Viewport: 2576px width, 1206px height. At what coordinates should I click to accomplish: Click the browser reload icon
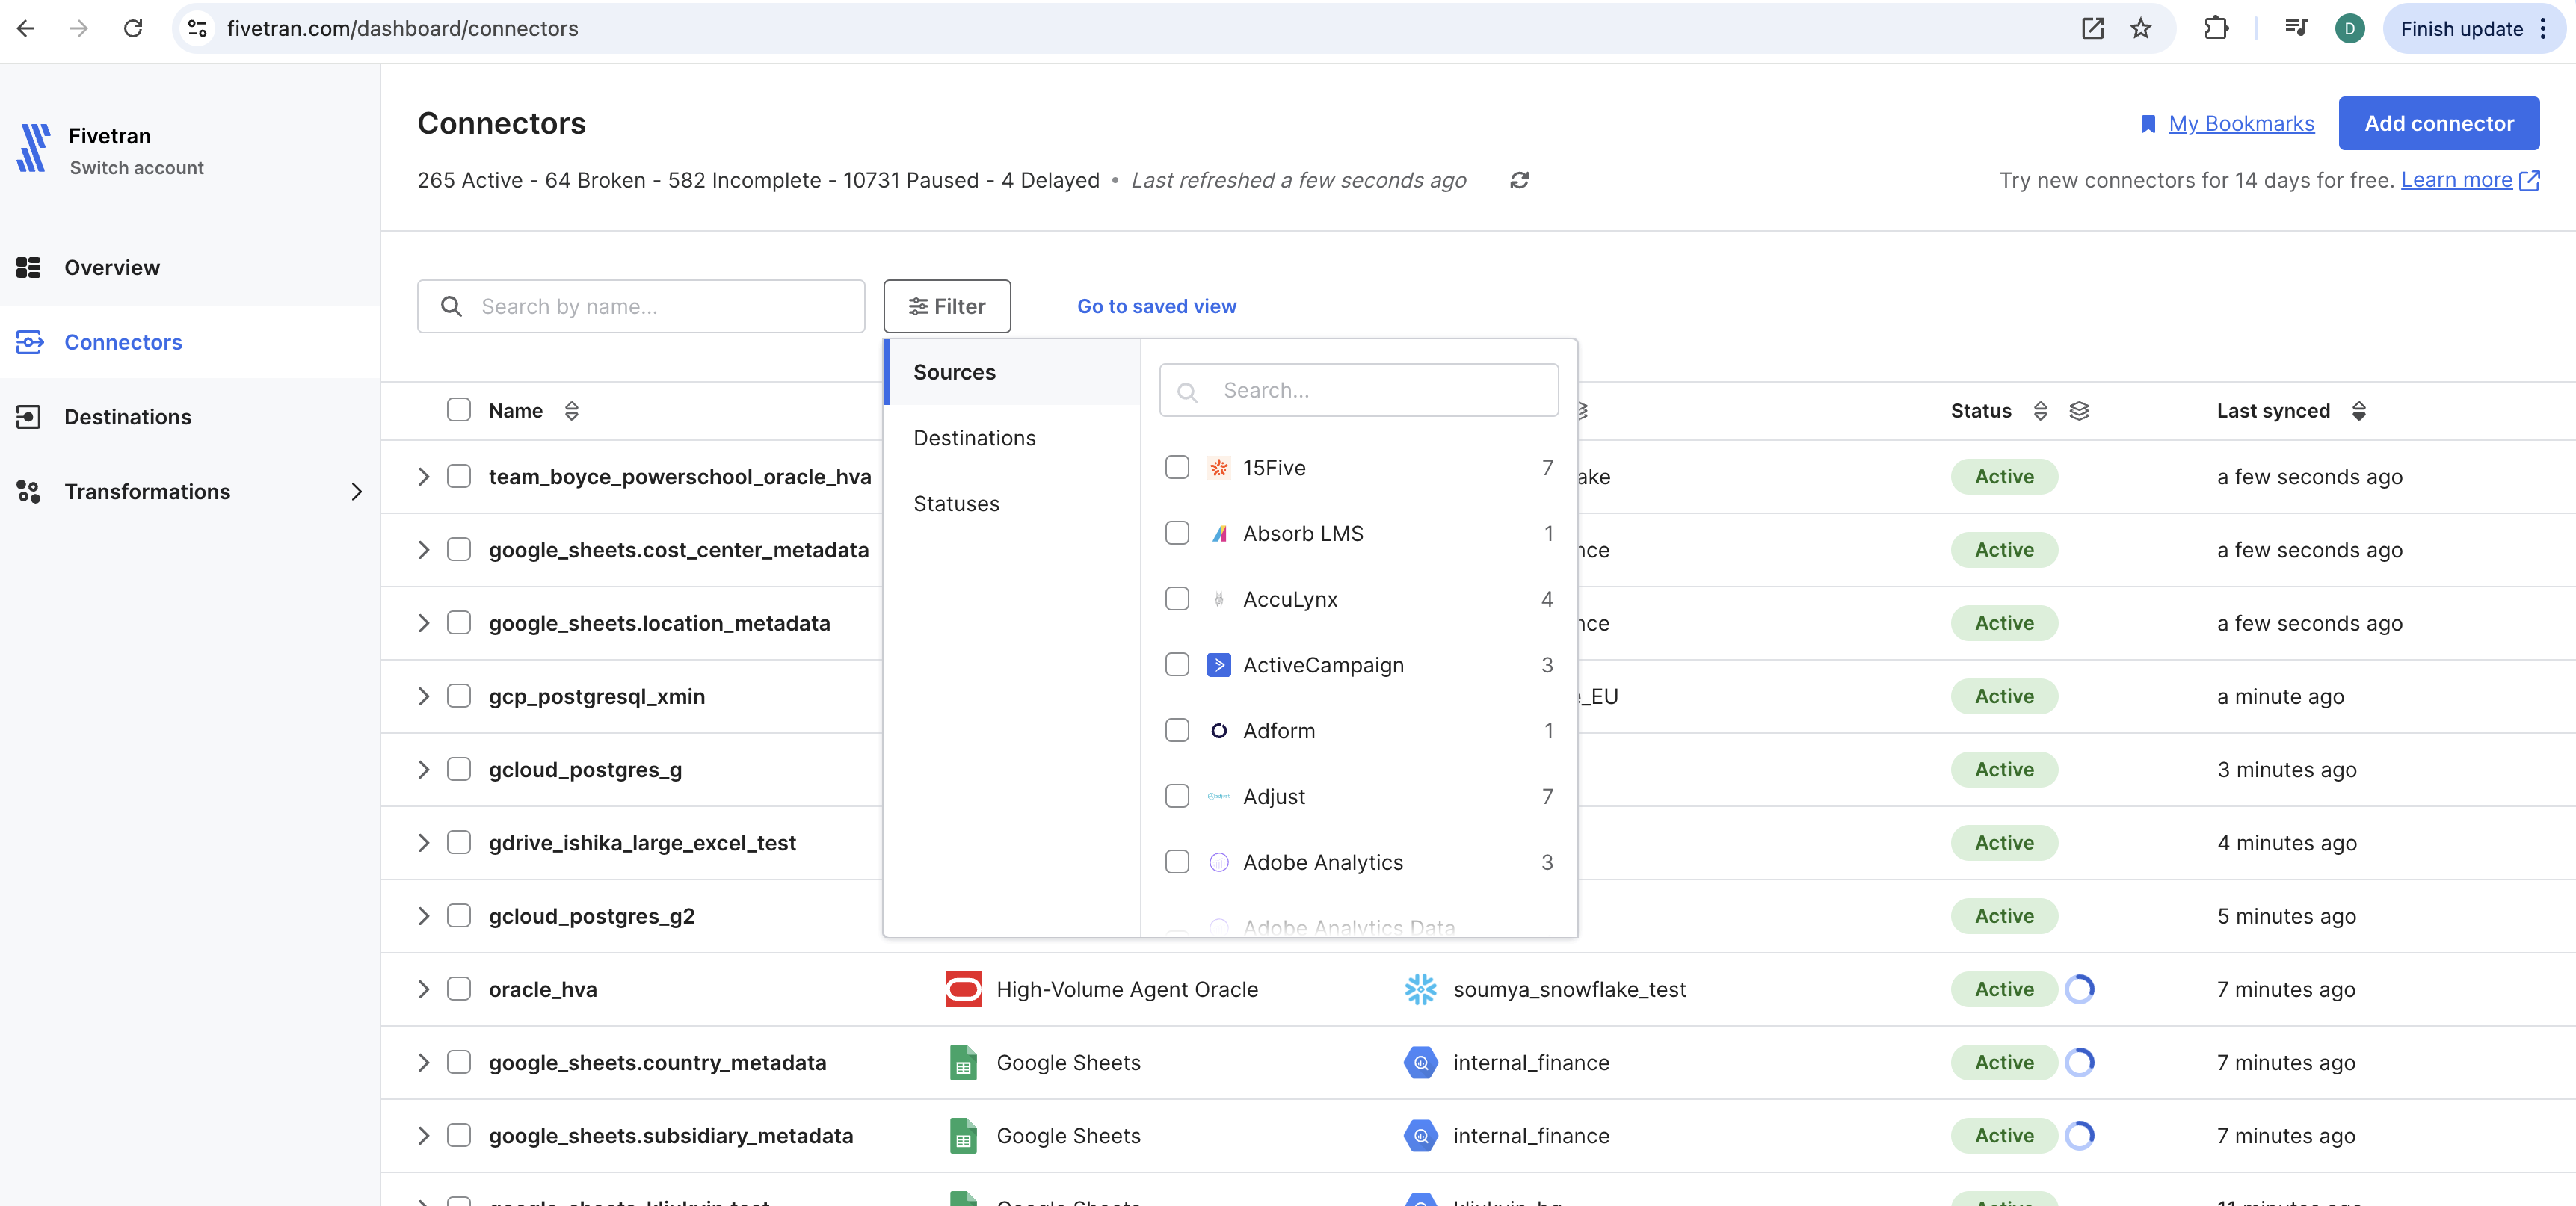(x=133, y=29)
